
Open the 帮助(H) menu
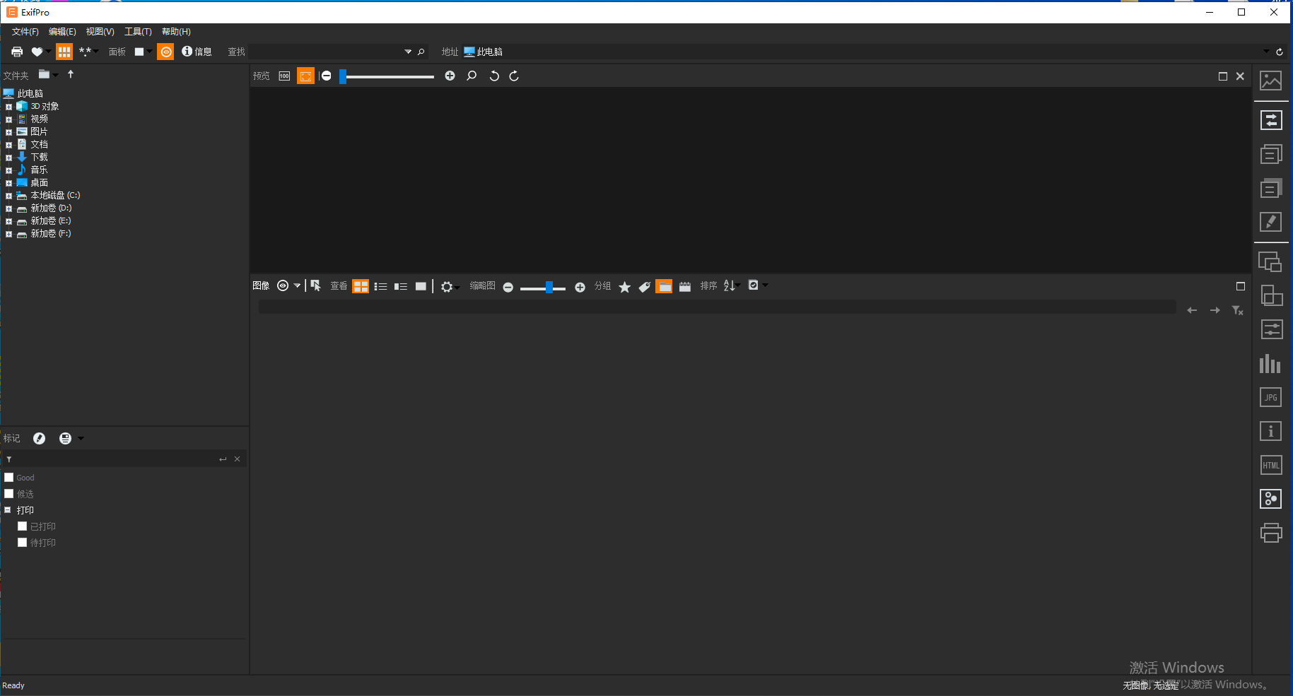[x=176, y=32]
